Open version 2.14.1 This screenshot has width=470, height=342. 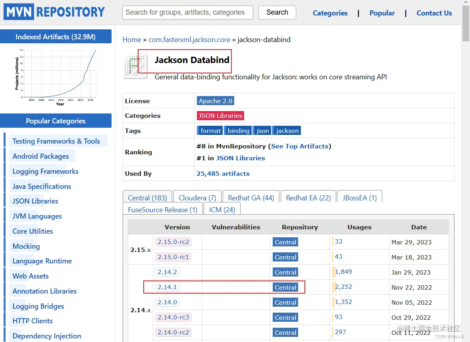[x=167, y=287]
